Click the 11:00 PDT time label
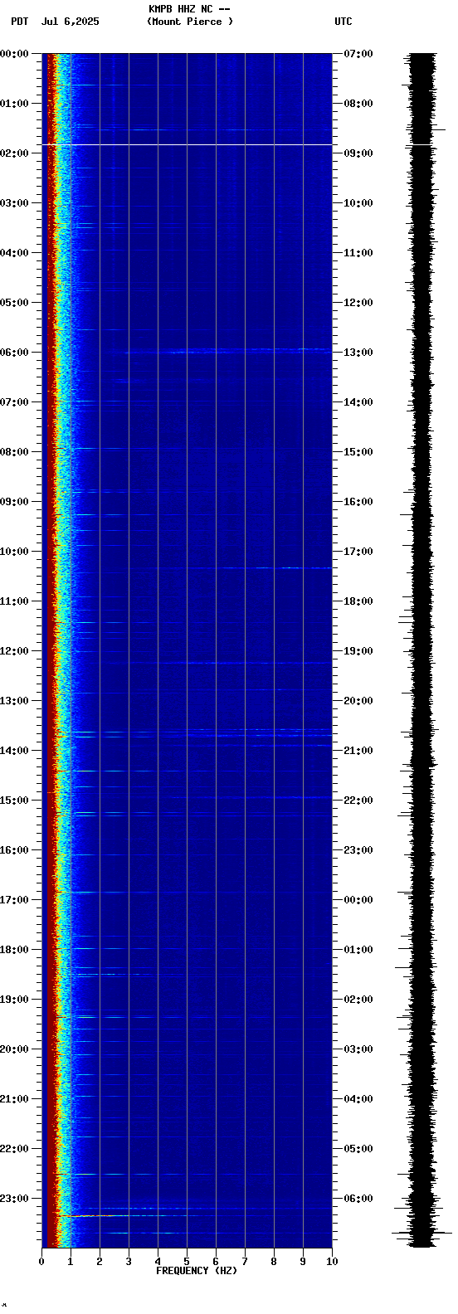Viewport: 458px width, 1314px height. (x=14, y=601)
